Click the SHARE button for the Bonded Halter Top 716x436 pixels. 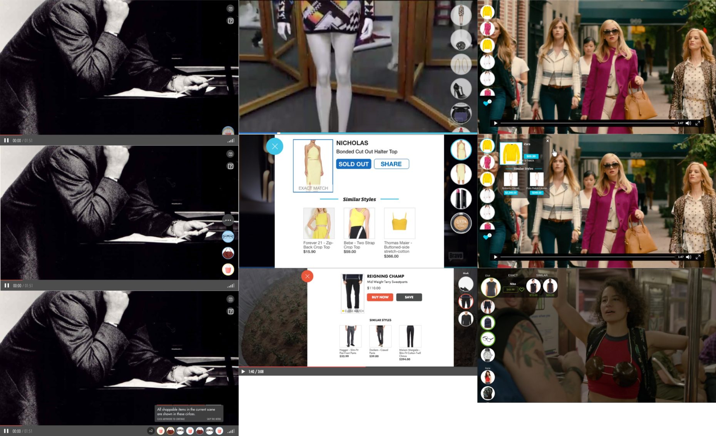pos(391,164)
